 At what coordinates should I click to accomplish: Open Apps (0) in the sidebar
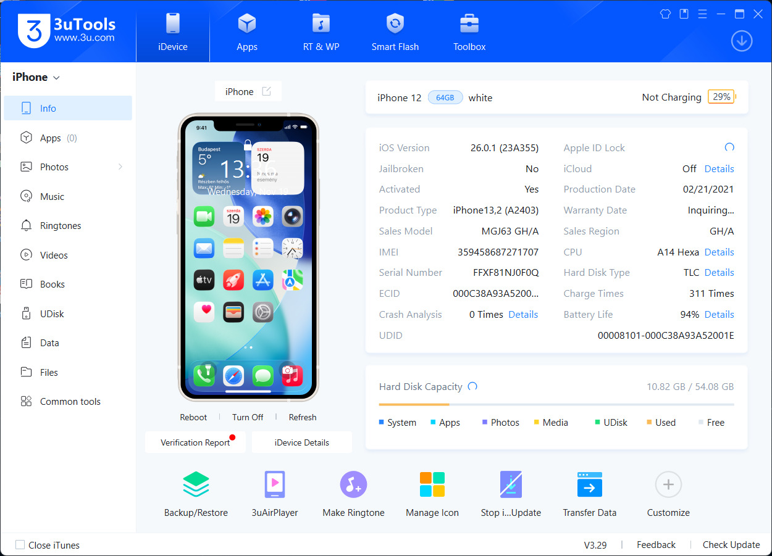68,138
